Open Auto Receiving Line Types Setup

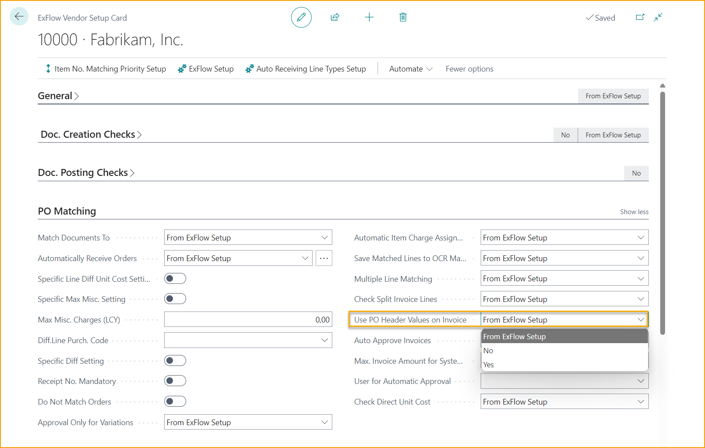(306, 68)
